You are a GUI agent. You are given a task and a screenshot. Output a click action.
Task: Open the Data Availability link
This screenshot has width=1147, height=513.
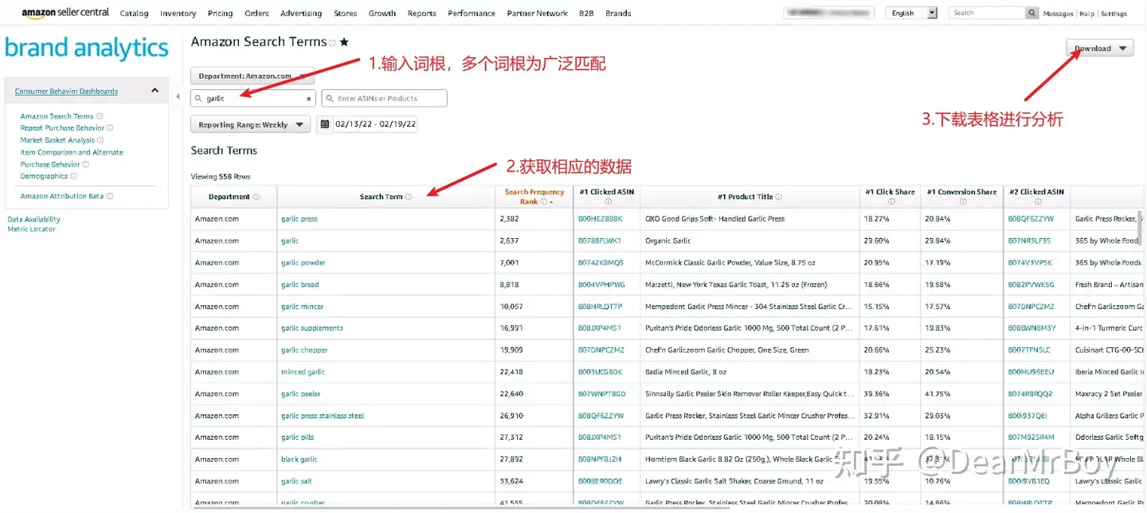pyautogui.click(x=33, y=219)
